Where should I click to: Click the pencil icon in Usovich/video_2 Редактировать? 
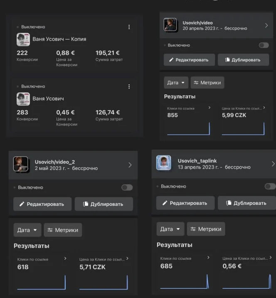[x=22, y=204]
